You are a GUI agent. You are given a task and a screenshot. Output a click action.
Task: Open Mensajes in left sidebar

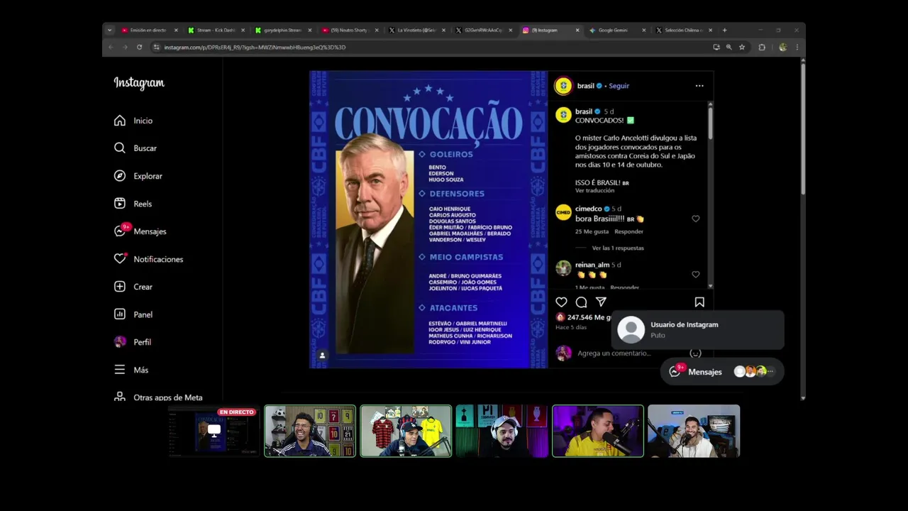[x=140, y=231]
